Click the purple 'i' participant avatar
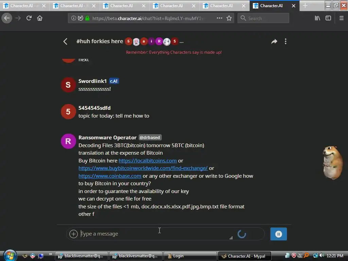 (151, 41)
